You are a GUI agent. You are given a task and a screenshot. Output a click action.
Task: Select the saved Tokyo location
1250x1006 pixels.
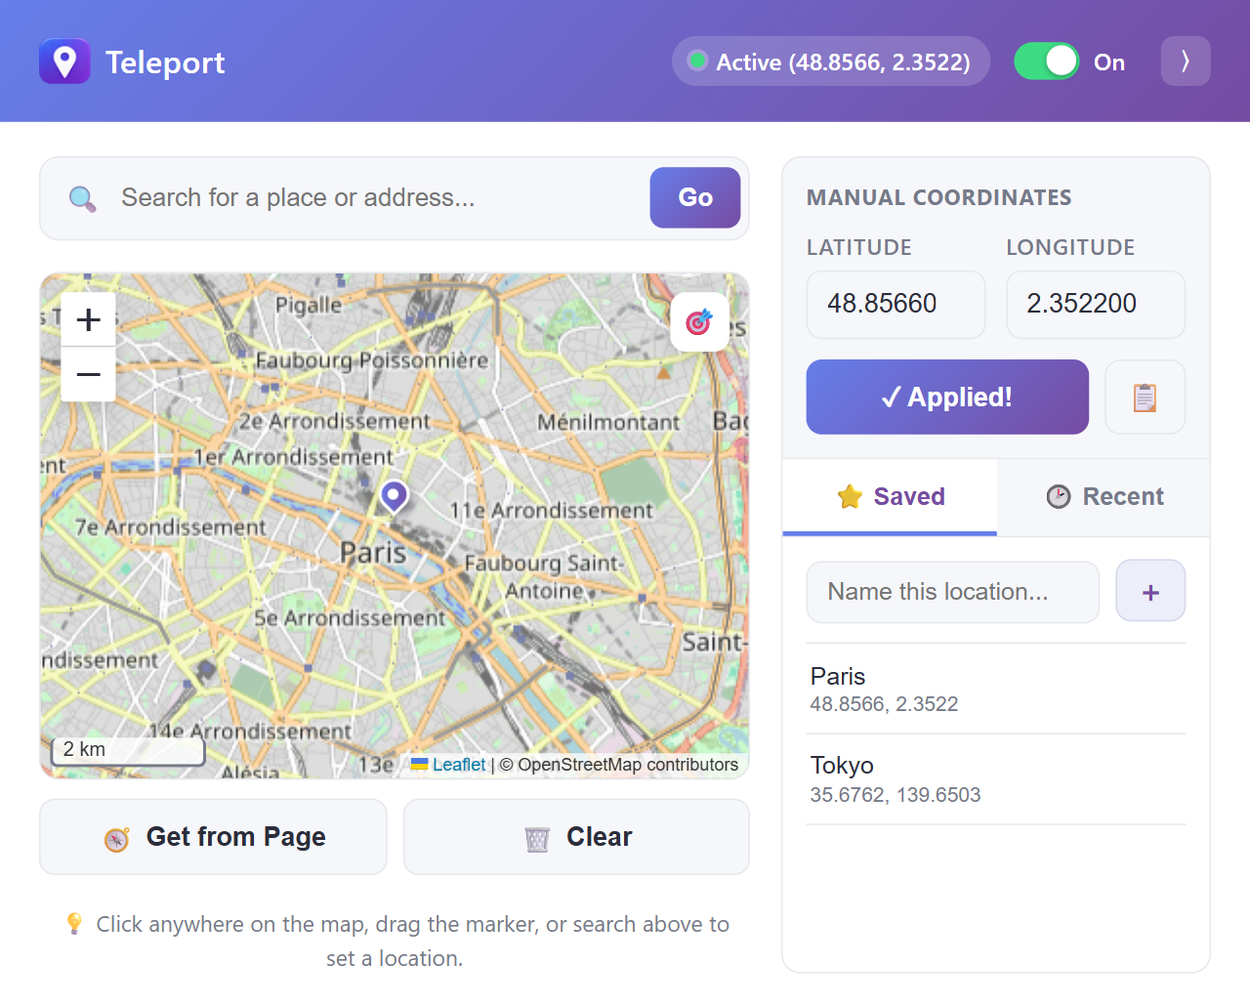click(x=996, y=779)
